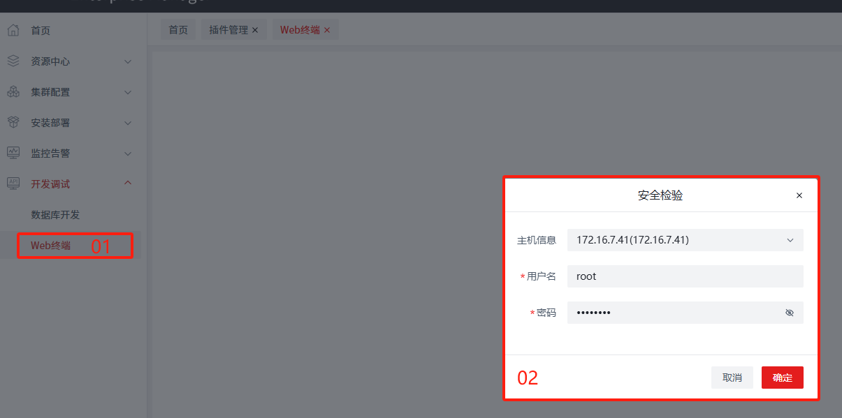
Task: Switch to the 首页 tab
Action: 178,30
